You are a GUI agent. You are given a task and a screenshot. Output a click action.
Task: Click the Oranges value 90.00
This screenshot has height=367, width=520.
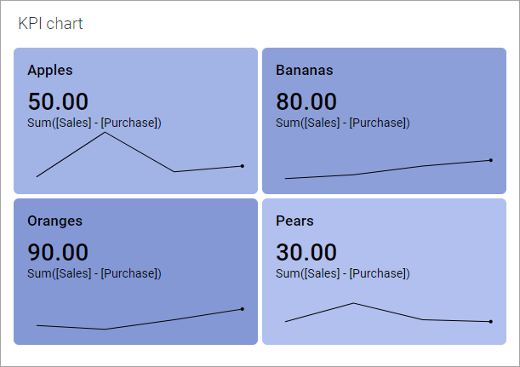point(58,252)
